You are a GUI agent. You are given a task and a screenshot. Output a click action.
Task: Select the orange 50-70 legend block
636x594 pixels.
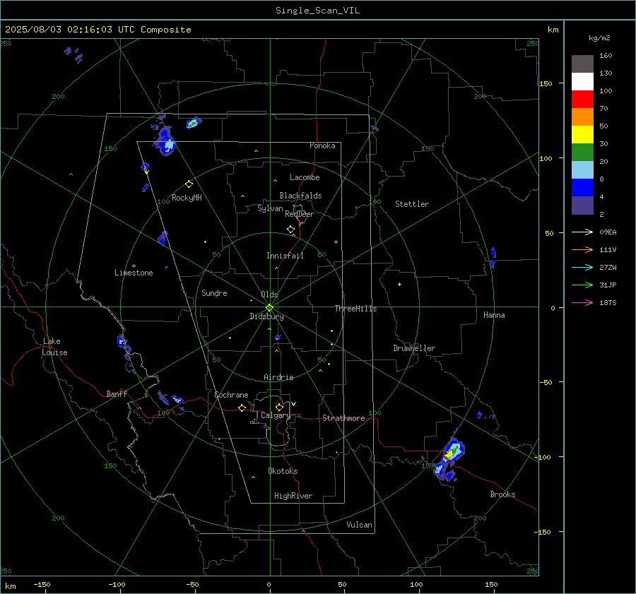pos(582,117)
